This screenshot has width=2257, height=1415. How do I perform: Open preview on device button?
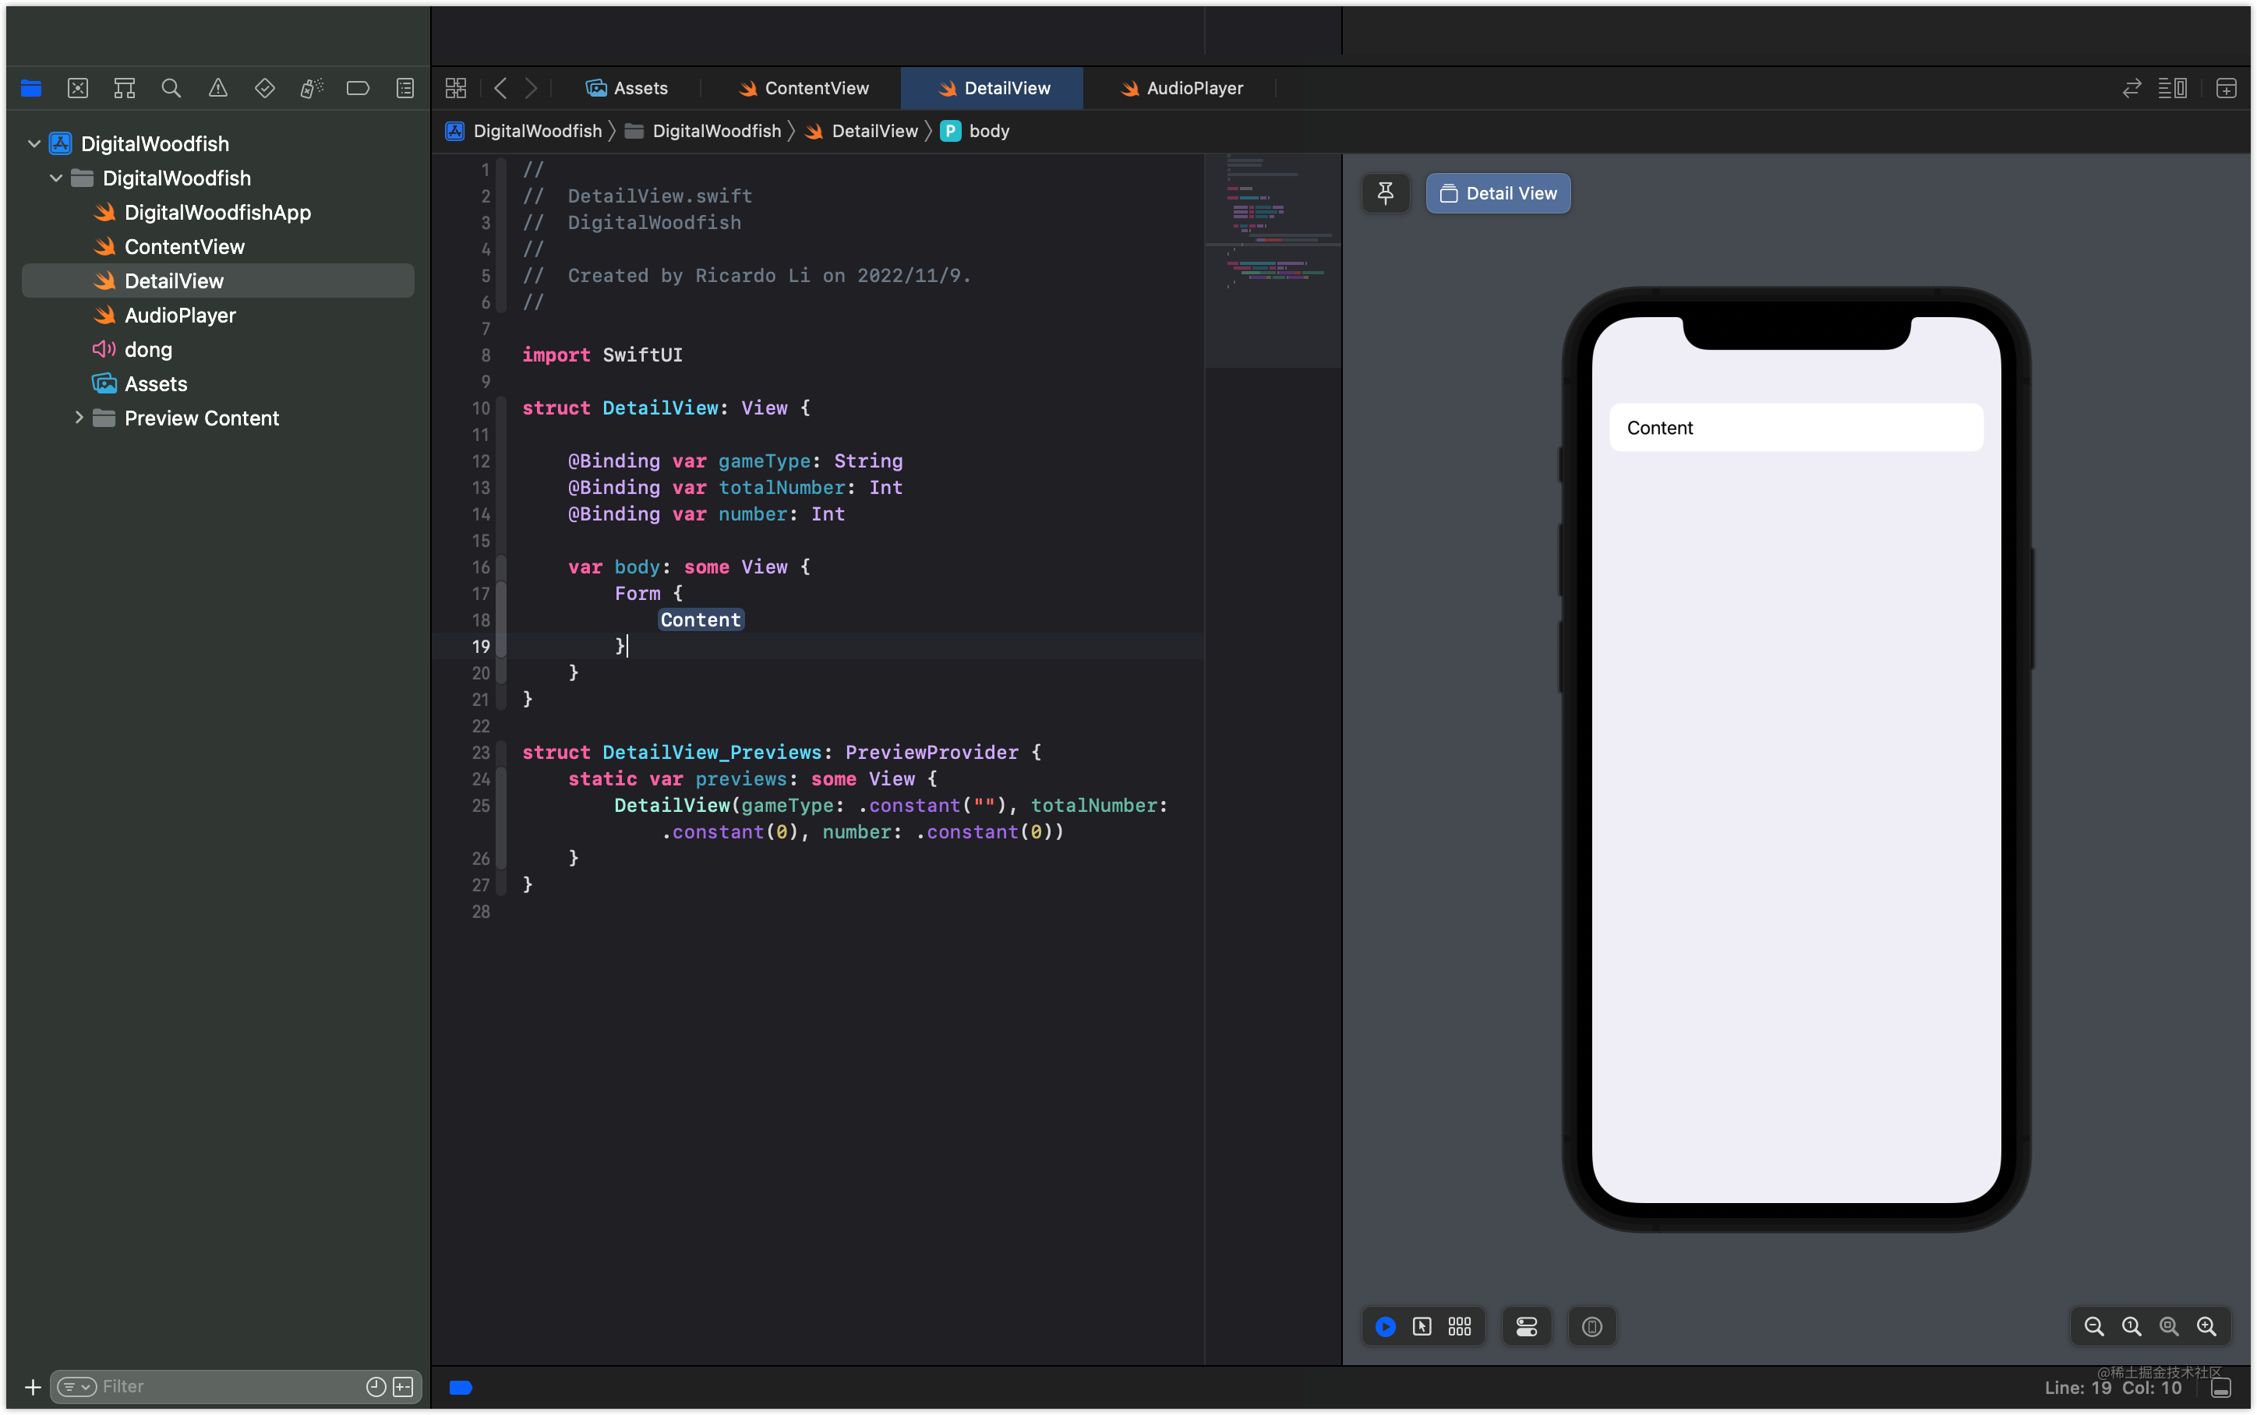coord(1591,1326)
